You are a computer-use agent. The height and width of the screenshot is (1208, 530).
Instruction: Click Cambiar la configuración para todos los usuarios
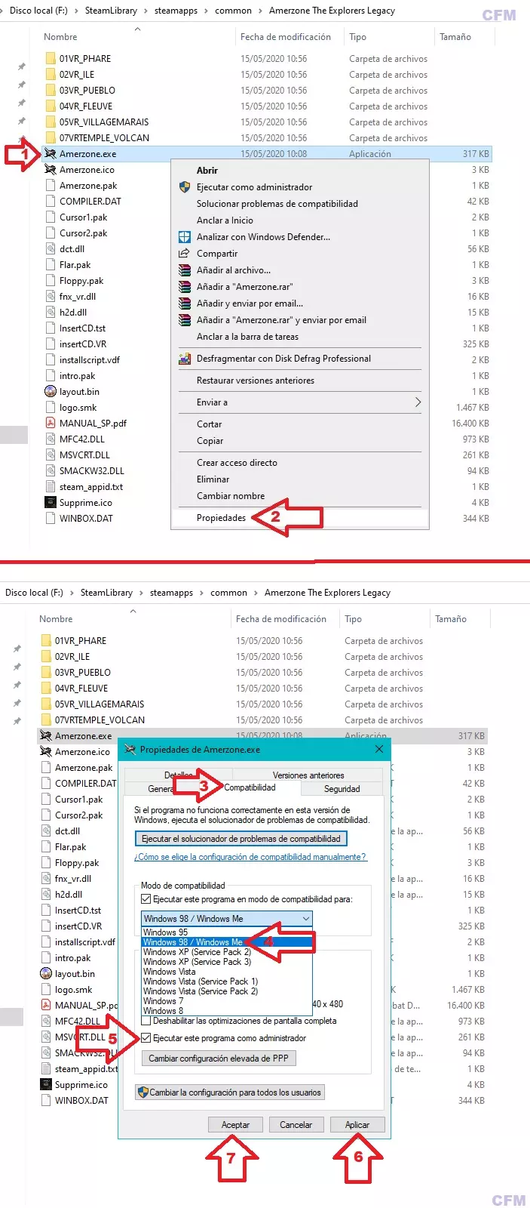point(230,1092)
